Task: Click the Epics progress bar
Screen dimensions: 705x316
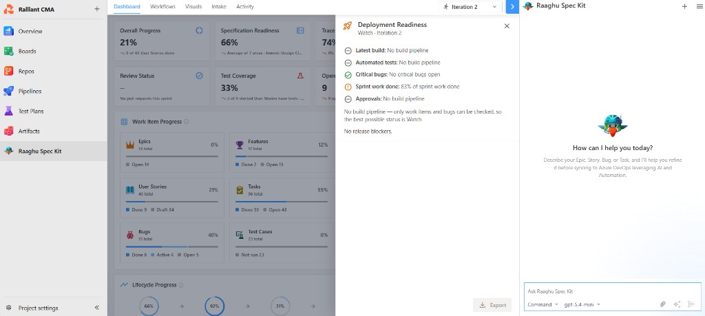Action: tap(171, 156)
